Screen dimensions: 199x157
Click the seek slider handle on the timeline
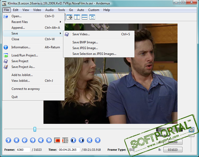tap(35, 129)
